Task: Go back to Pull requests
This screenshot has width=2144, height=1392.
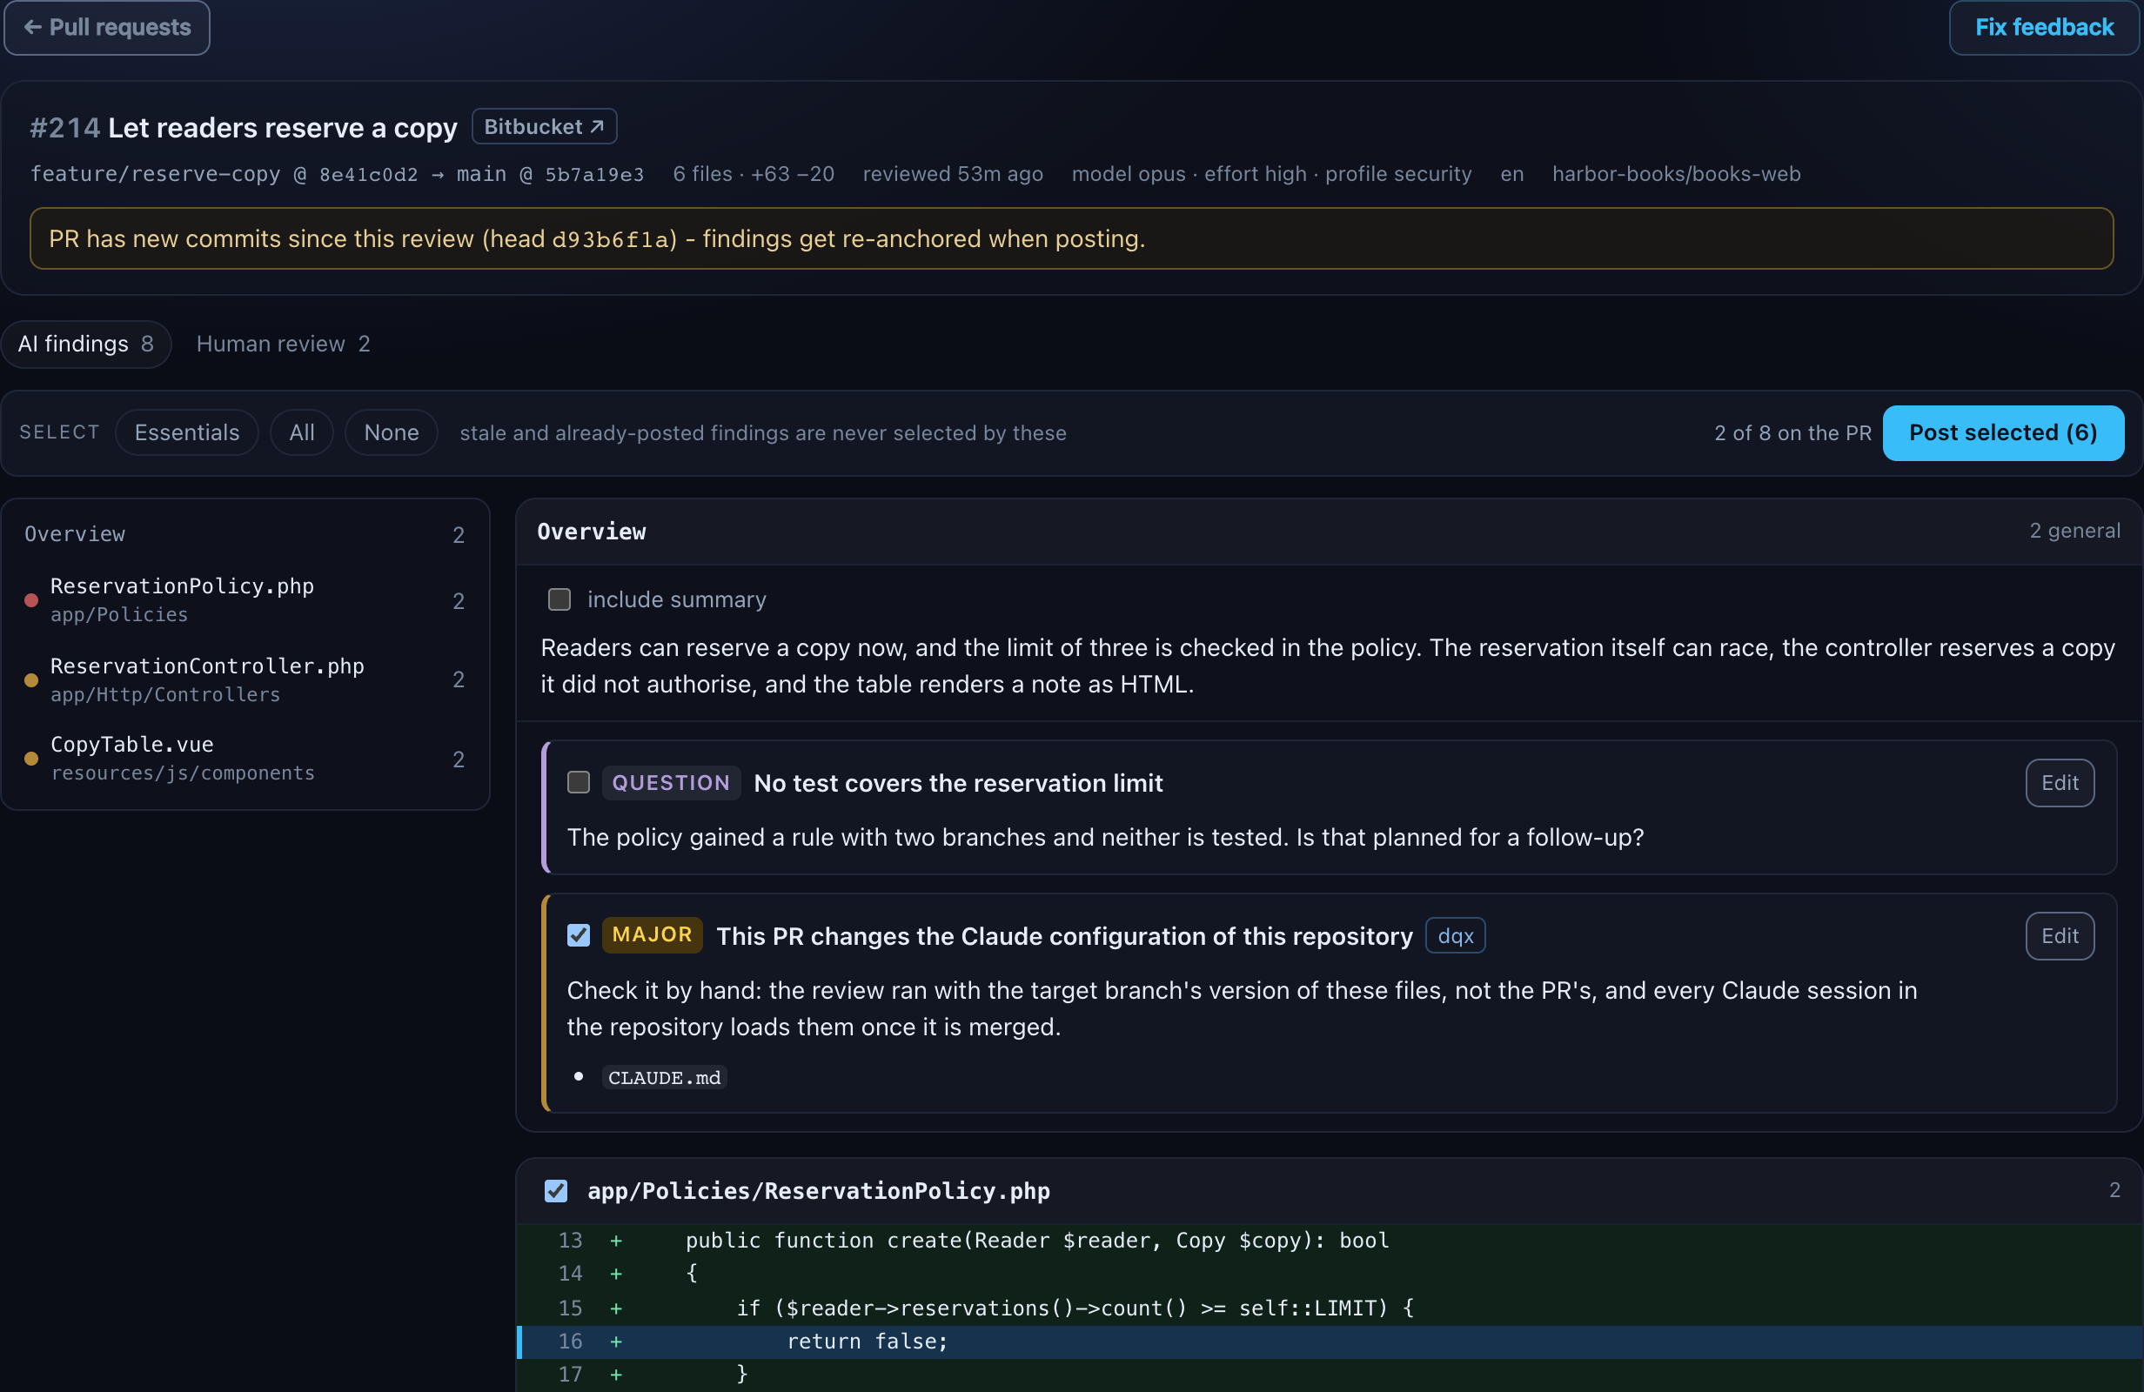Action: coord(106,27)
